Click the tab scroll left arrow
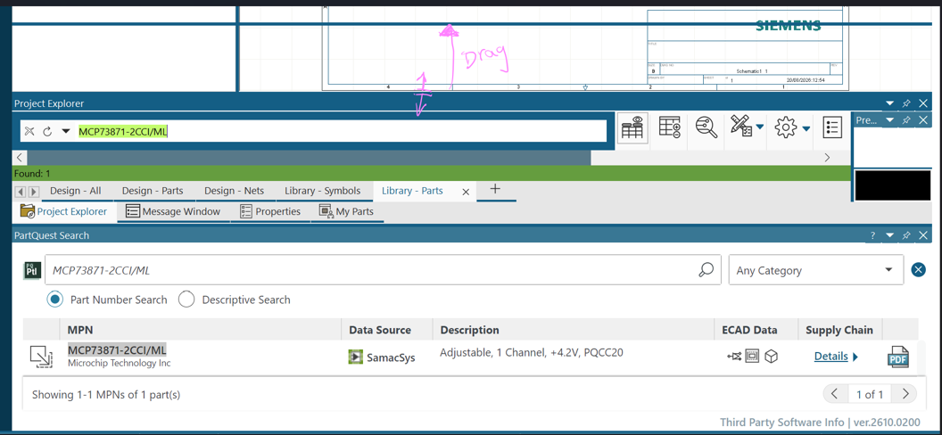Viewport: 942px width, 435px height. (x=20, y=192)
